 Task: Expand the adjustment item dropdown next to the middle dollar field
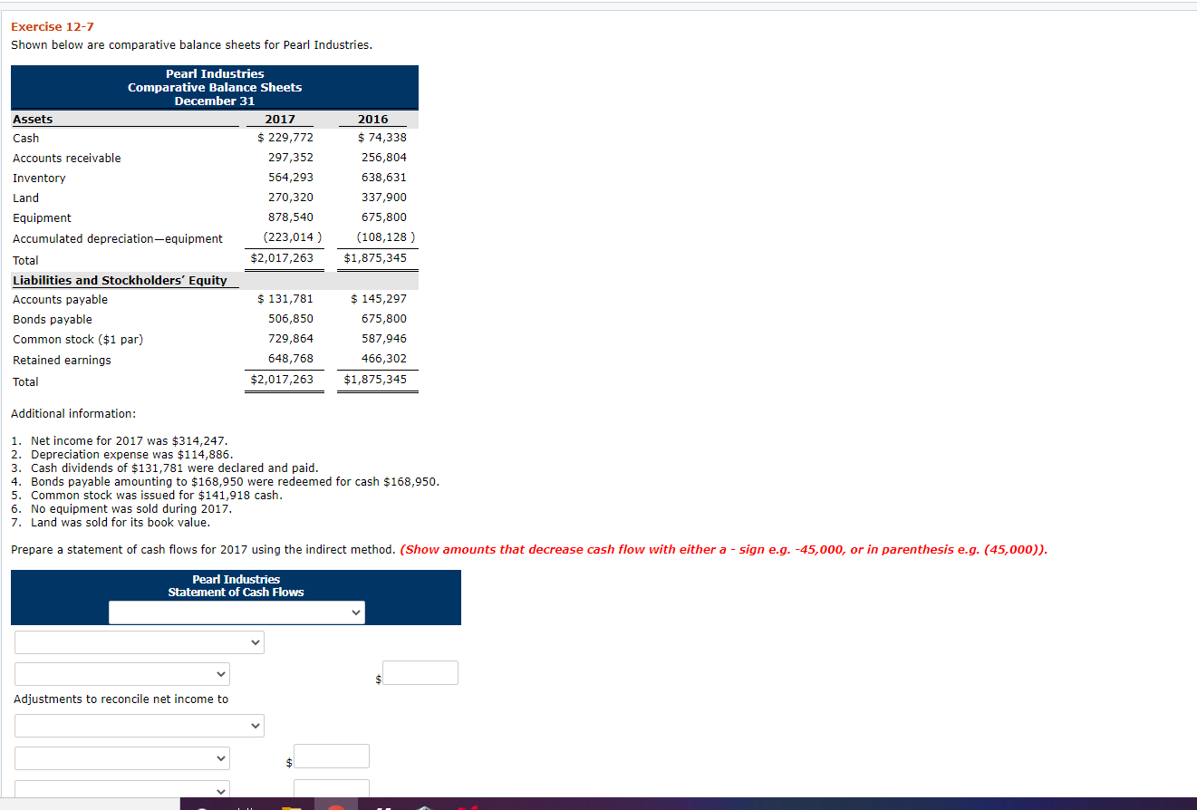[121, 757]
